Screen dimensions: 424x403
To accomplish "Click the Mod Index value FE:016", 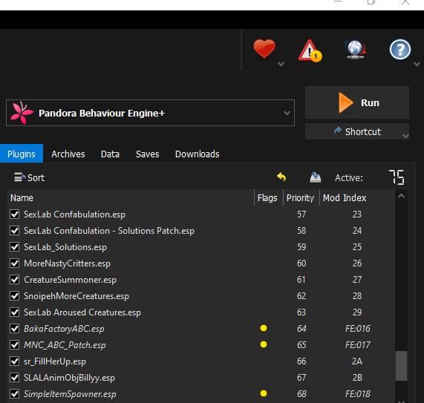I will pyautogui.click(x=357, y=329).
